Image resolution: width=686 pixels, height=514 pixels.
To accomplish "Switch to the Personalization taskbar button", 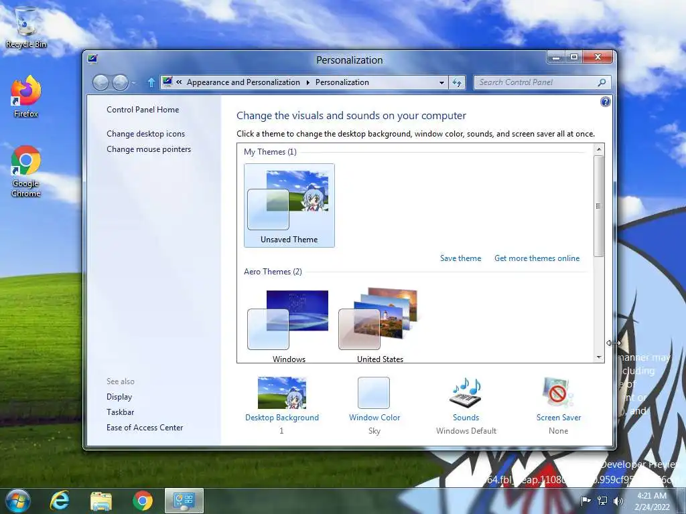I will click(184, 501).
